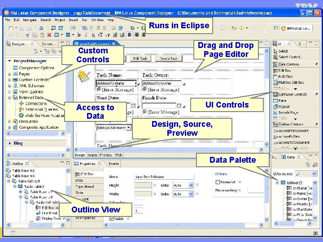This screenshot has height=242, width=323.
Task: Toggle bold formatting in toolbar
Action: click(x=79, y=35)
